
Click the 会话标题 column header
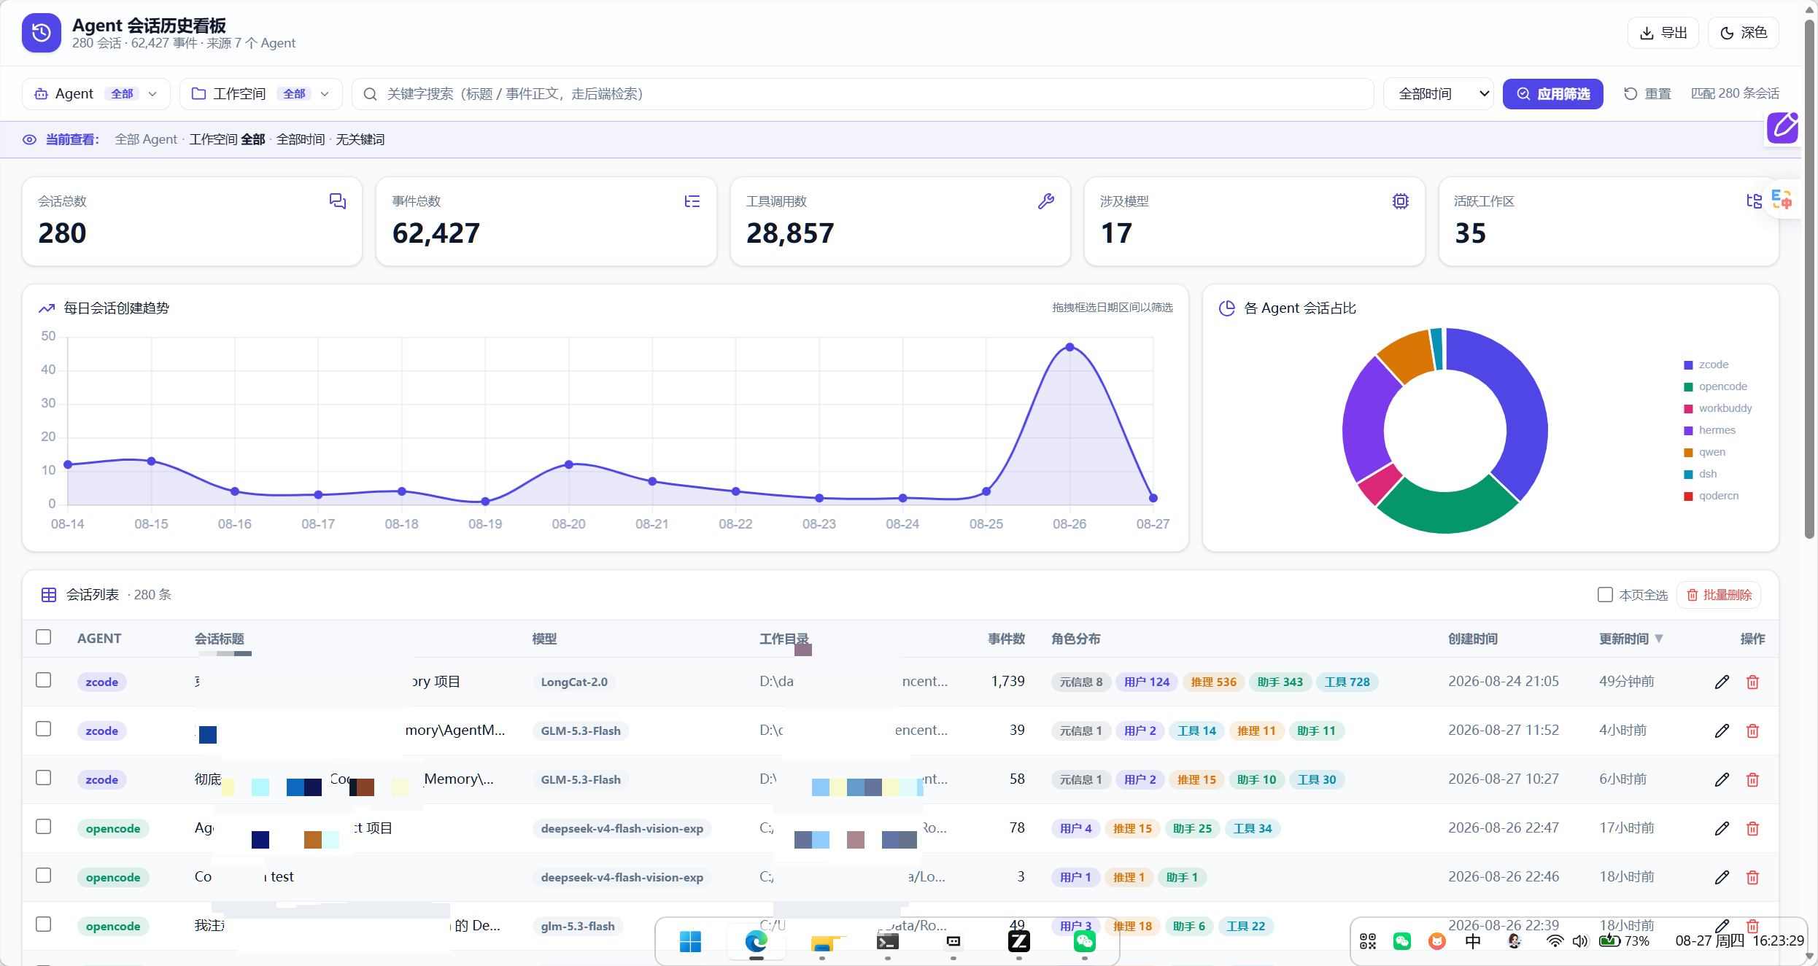pos(219,639)
